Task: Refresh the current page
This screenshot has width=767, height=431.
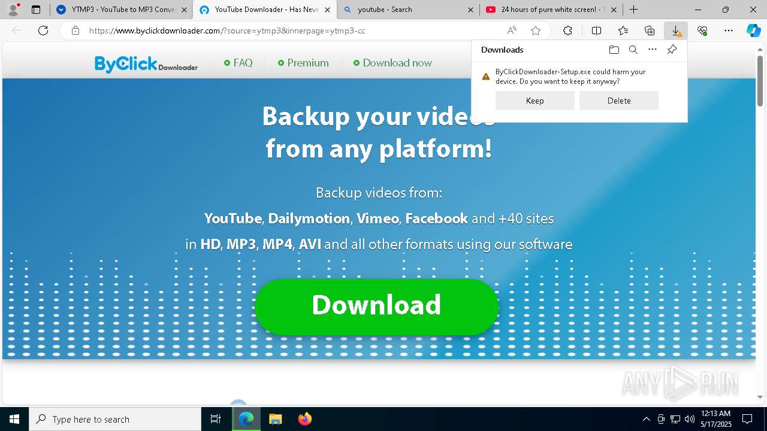Action: 43,31
